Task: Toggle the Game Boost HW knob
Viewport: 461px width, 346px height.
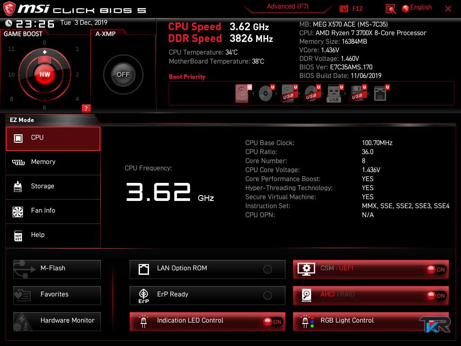Action: [45, 74]
